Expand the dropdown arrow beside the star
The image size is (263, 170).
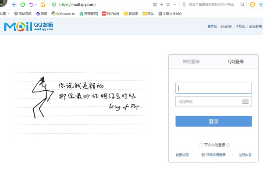[174, 5]
